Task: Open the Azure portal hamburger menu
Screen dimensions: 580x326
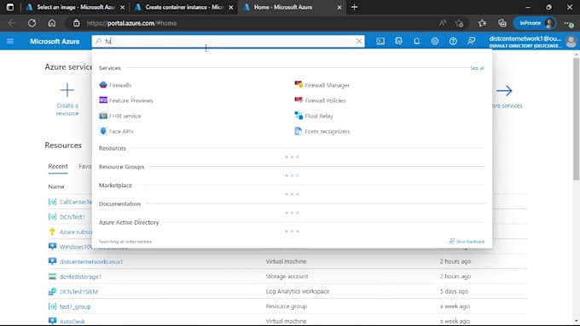Action: click(10, 42)
